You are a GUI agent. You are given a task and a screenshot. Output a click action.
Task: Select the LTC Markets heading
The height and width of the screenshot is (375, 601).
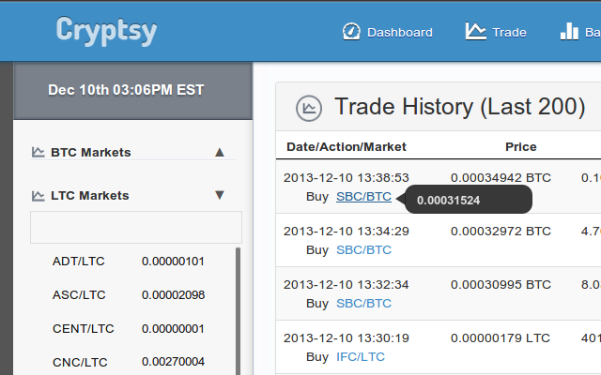(x=90, y=196)
